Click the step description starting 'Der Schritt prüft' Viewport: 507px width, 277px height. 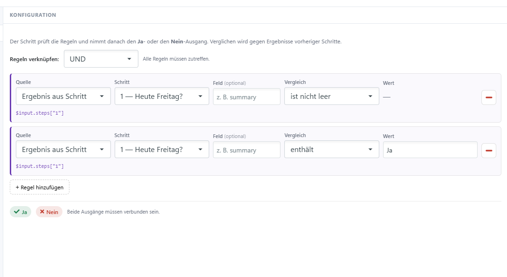[x=176, y=42]
